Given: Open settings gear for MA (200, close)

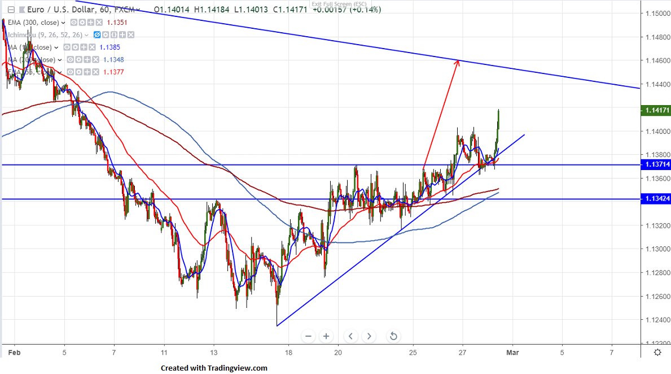Looking at the screenshot, I should pos(79,60).
